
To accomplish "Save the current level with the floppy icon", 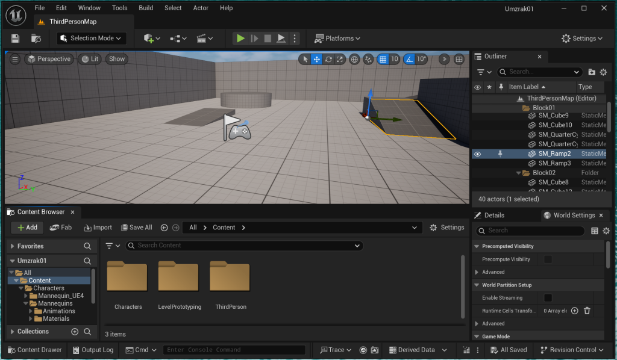I will coord(15,38).
